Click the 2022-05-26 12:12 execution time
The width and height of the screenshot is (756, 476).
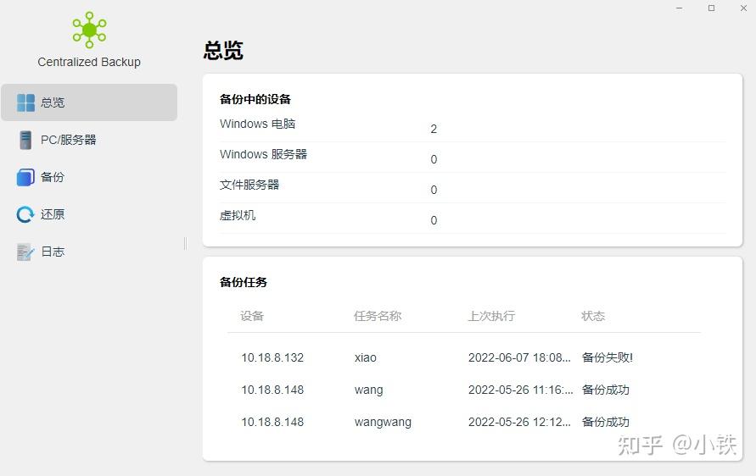[519, 422]
